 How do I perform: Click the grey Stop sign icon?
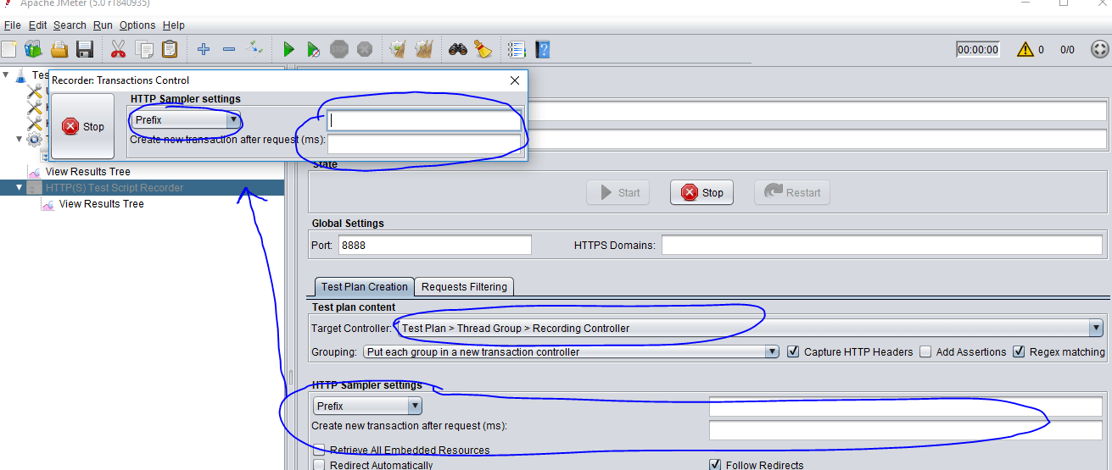coord(339,49)
